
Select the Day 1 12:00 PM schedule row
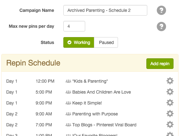click(90, 81)
